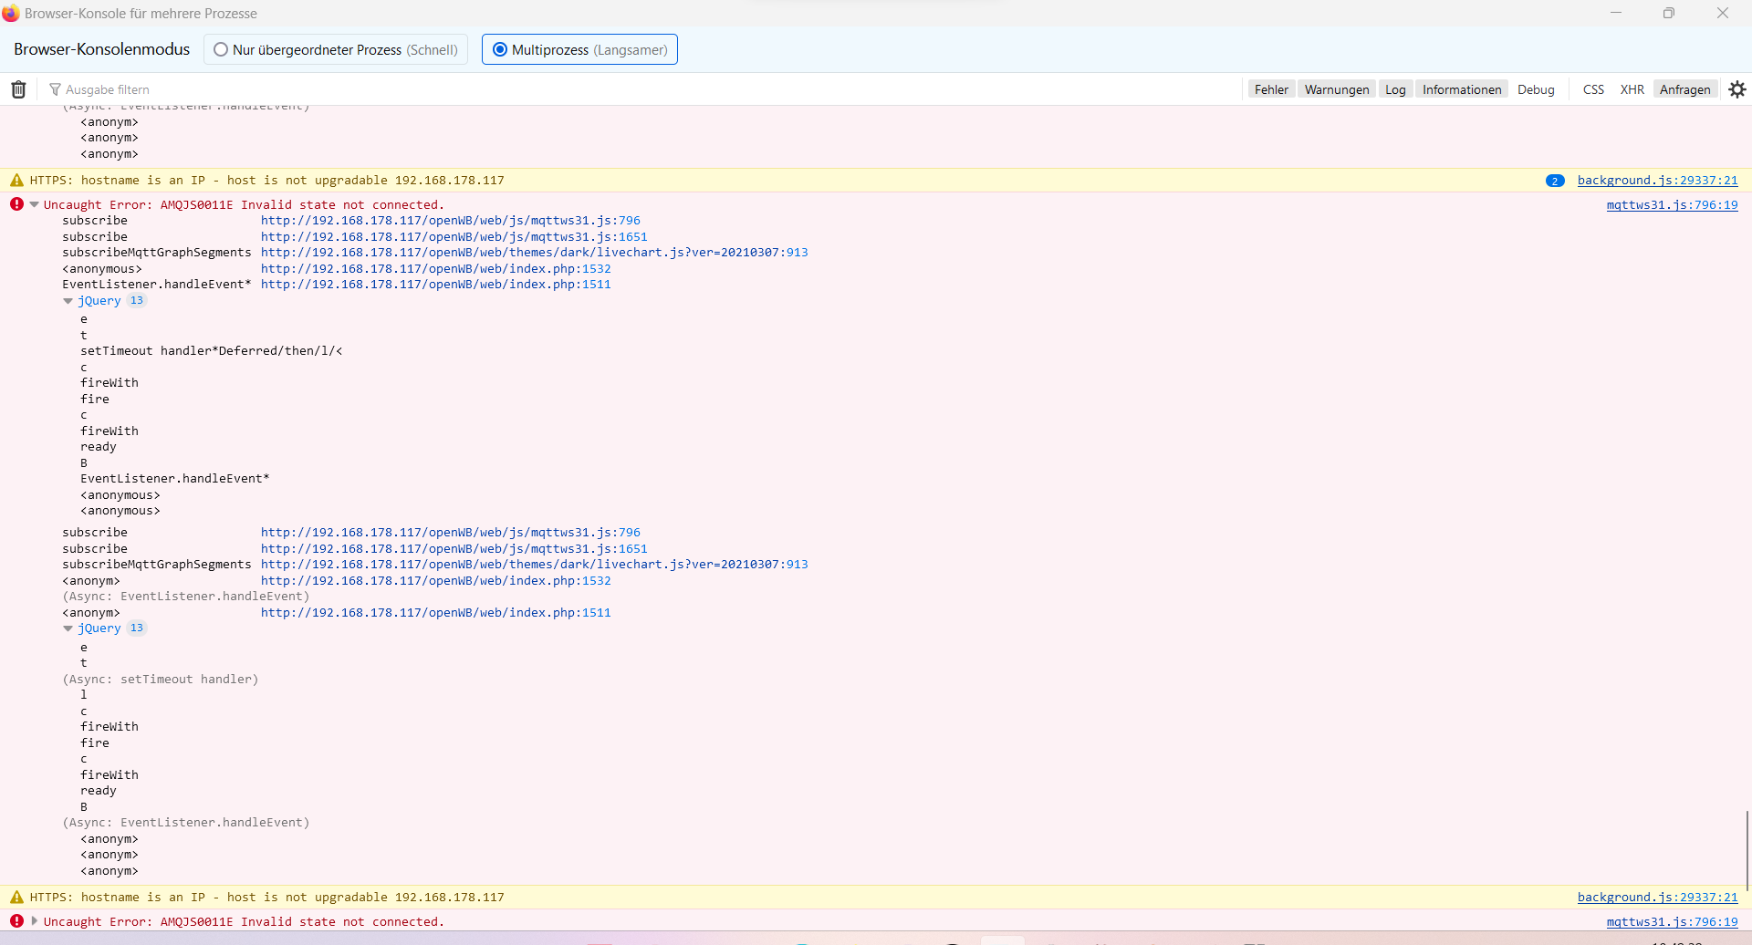The image size is (1752, 945).
Task: Toggle the Warnungen filter button
Action: tap(1336, 89)
